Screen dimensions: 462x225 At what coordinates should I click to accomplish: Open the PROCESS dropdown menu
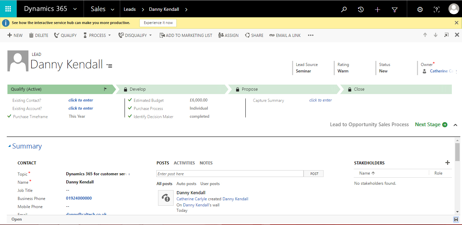click(x=97, y=35)
